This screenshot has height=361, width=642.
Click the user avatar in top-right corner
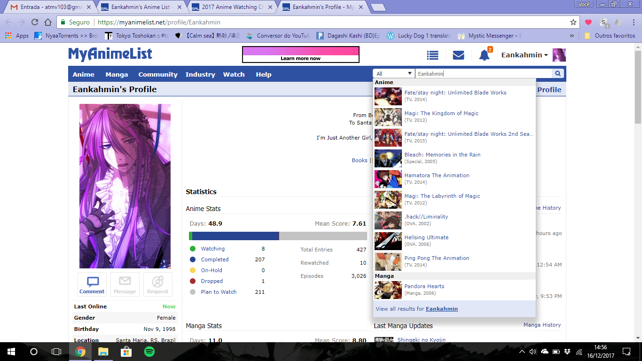[559, 55]
